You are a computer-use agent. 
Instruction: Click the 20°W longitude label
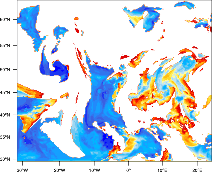[60, 170]
